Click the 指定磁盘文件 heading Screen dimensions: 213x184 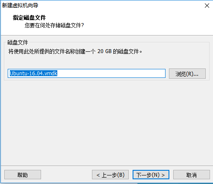click(29, 18)
